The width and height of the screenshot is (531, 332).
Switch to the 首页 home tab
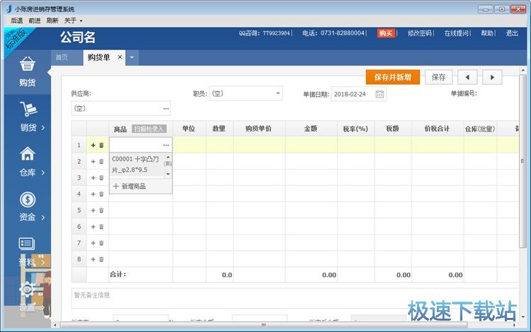[x=62, y=57]
